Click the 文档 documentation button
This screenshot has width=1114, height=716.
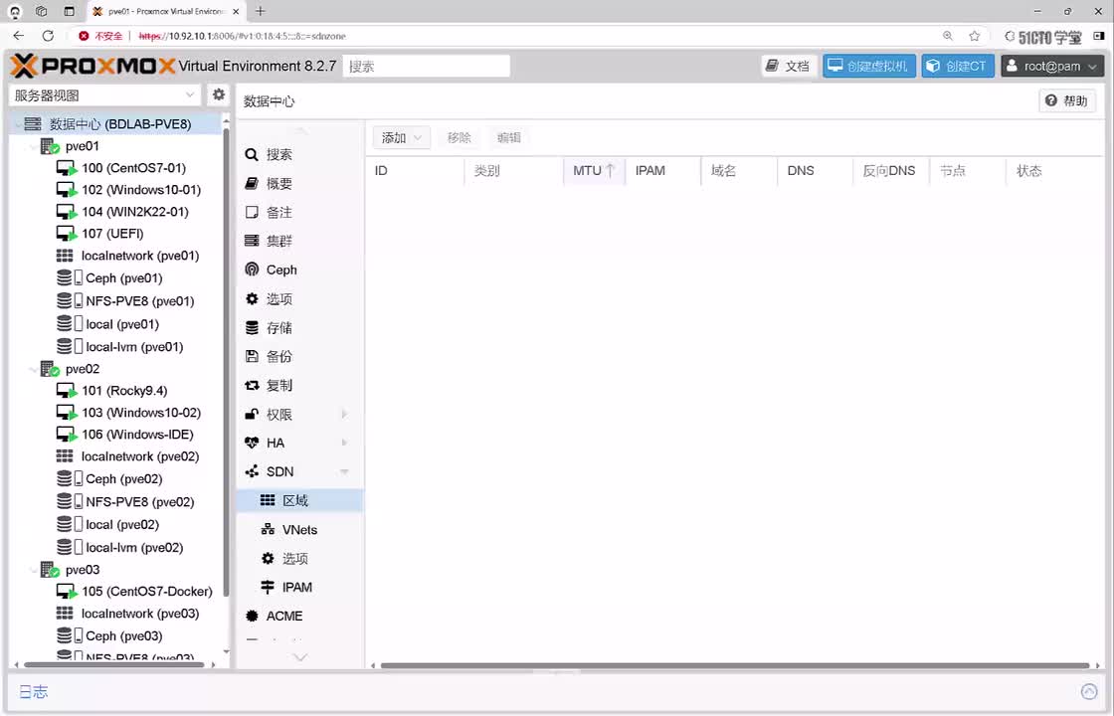pos(790,66)
